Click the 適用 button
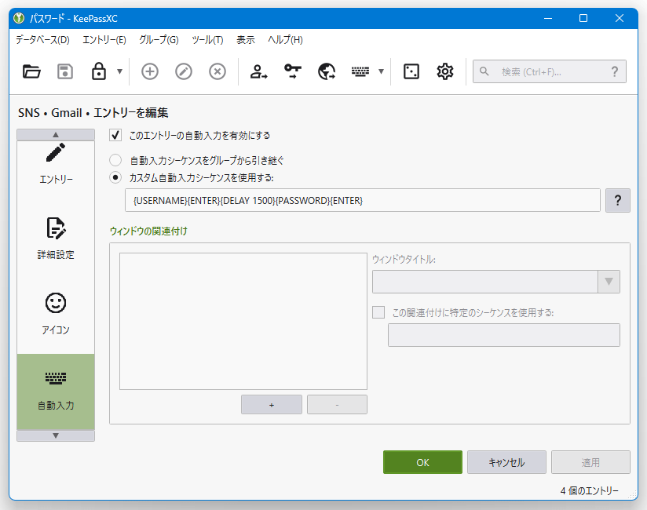The width and height of the screenshot is (647, 510). coord(590,462)
